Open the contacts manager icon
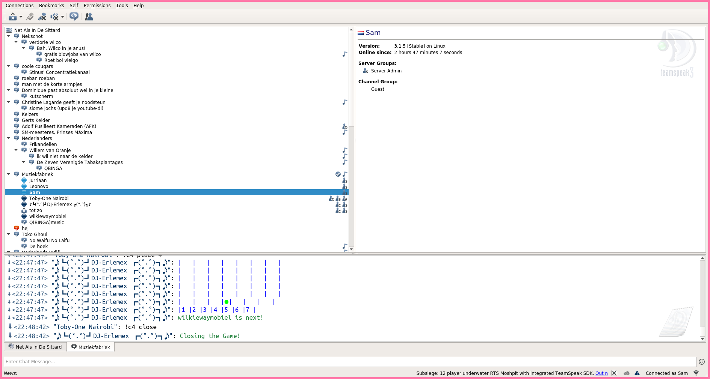 89,17
